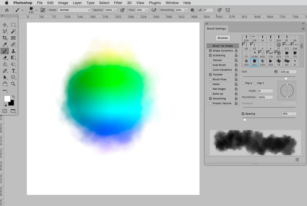Open the Layer menu
The height and width of the screenshot is (206, 307).
point(77,3)
